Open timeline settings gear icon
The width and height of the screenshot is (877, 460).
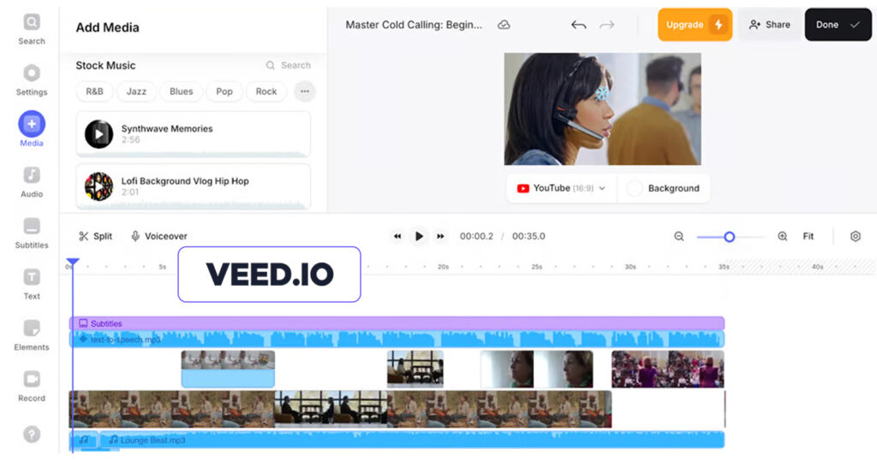(855, 236)
